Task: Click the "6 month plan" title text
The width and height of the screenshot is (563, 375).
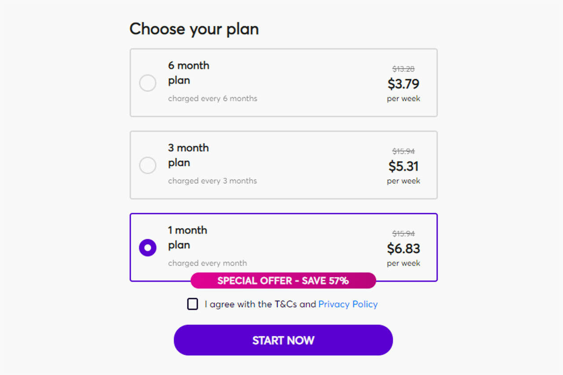Action: [x=188, y=73]
